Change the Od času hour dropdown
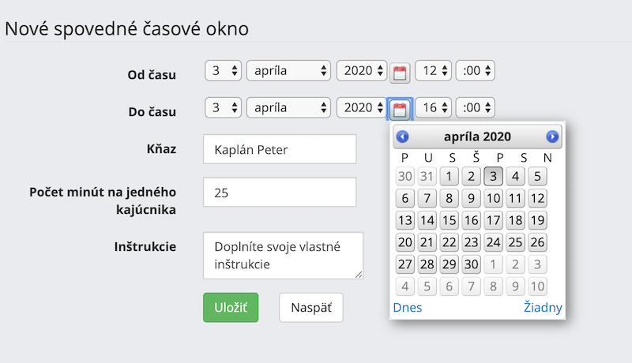This screenshot has height=363, width=632. tap(434, 71)
